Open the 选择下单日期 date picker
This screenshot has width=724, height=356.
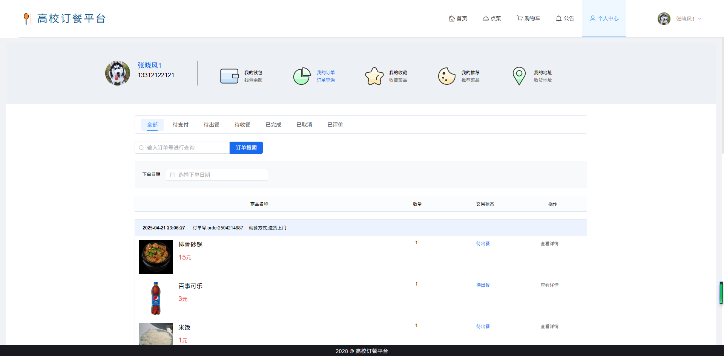[x=217, y=175]
